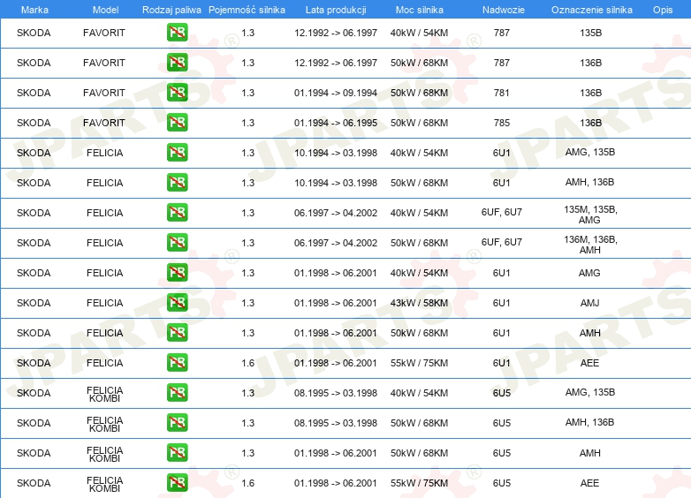The image size is (691, 498).
Task: Click fuel icon in 135M, 135B, AMG row
Action: point(177,212)
